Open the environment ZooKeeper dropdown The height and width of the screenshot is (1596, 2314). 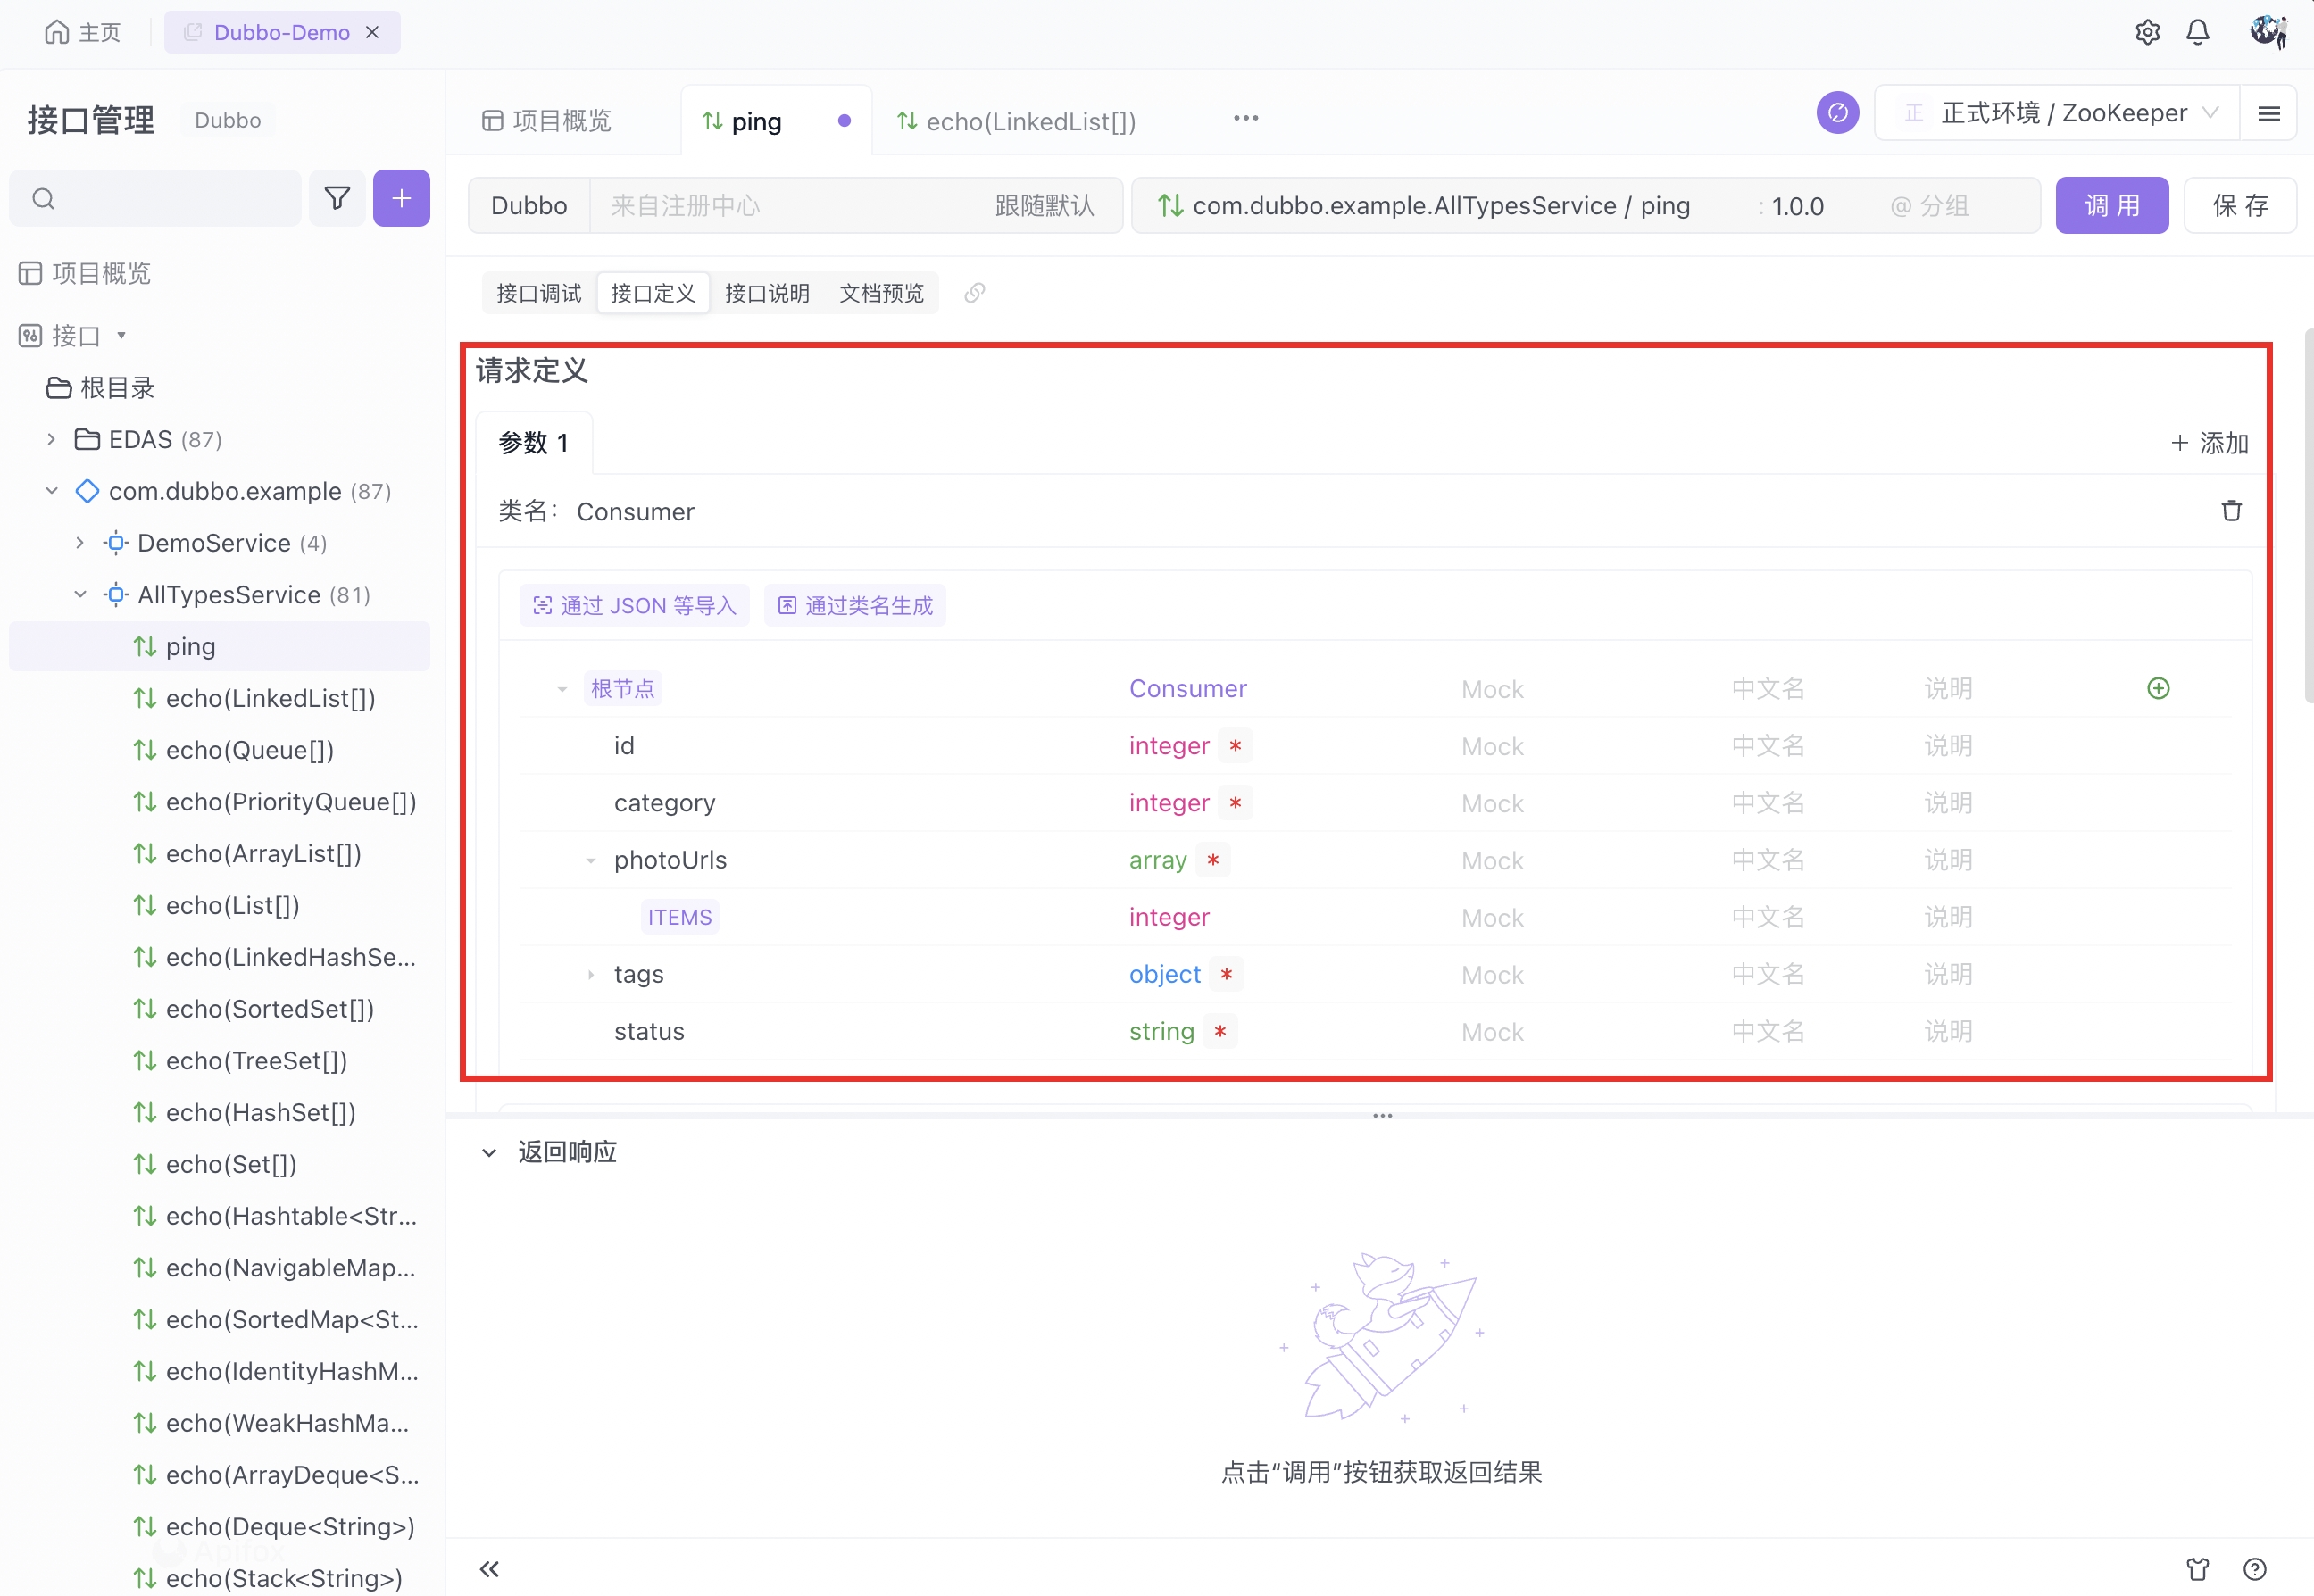2060,113
